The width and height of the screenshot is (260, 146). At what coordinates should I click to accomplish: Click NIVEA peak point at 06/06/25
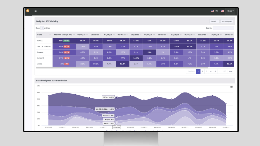coord(185,92)
